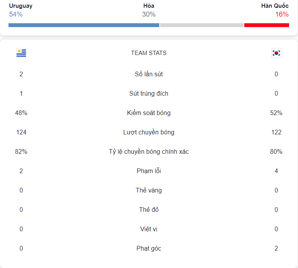The width and height of the screenshot is (298, 268).
Task: Click Tỷ lệ chuyền bóng chính xác label
Action: [149, 151]
